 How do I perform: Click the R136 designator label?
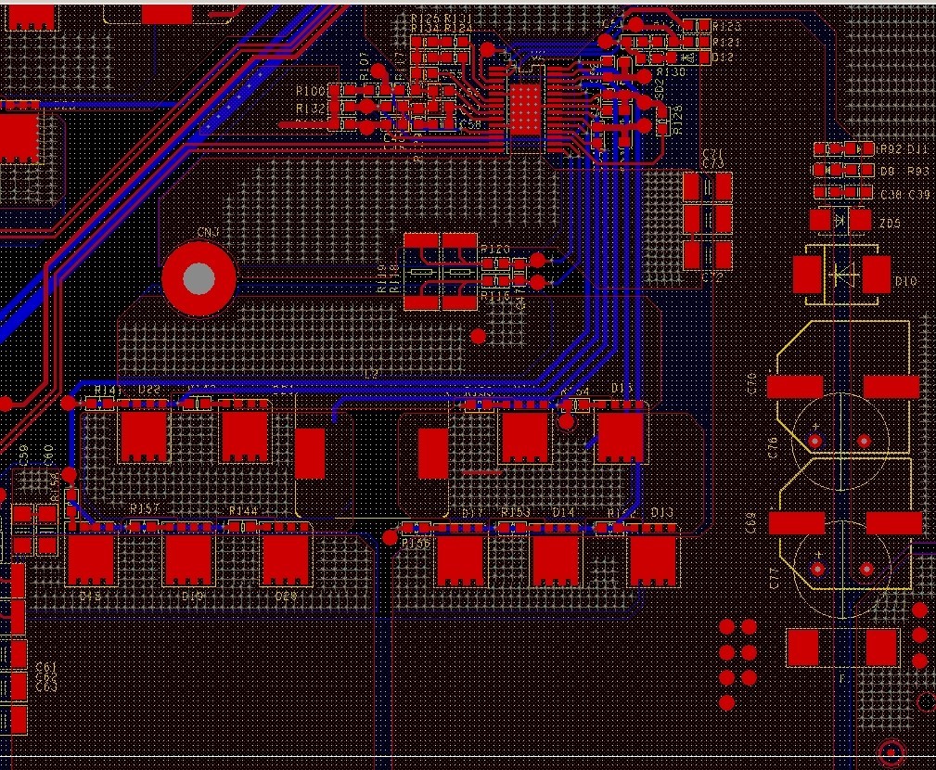[x=417, y=543]
